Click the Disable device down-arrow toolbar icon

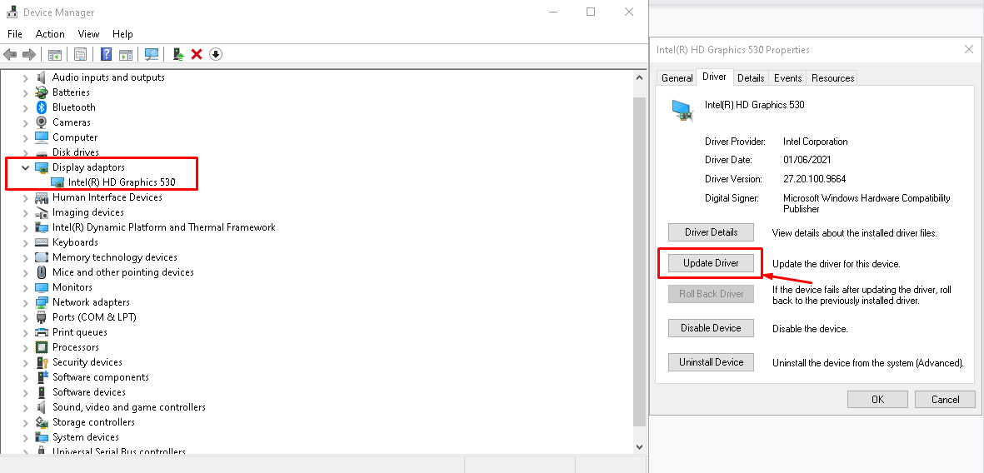coord(215,55)
